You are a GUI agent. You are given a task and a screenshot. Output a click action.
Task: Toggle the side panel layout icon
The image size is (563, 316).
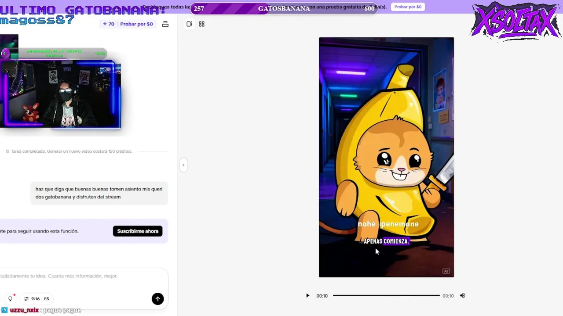click(x=189, y=24)
